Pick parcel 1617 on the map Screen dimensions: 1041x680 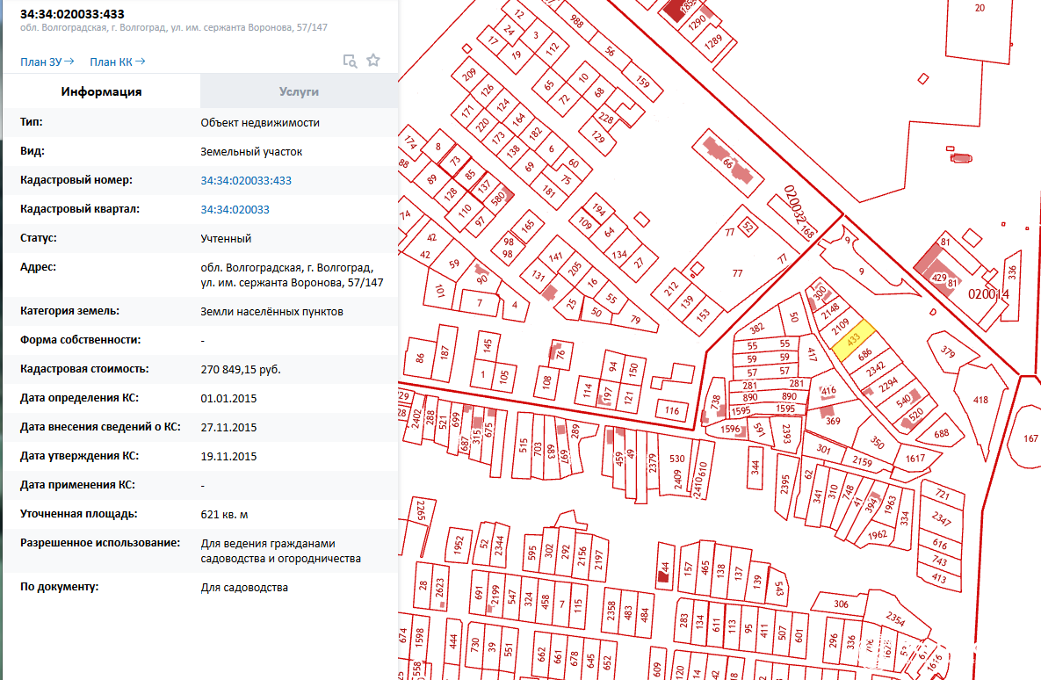[x=914, y=459]
